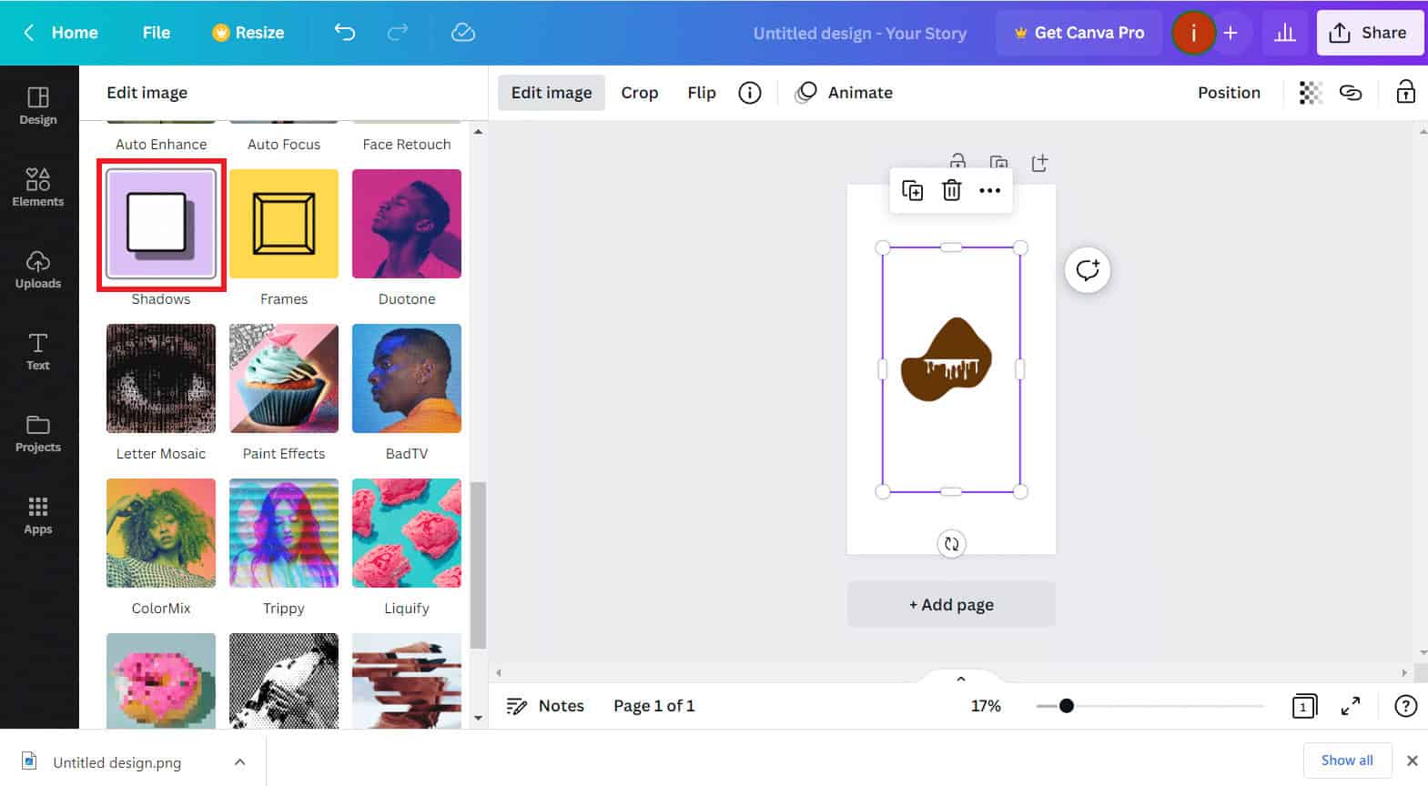Apply the Trippy effect
Image resolution: width=1428 pixels, height=786 pixels.
pos(284,533)
